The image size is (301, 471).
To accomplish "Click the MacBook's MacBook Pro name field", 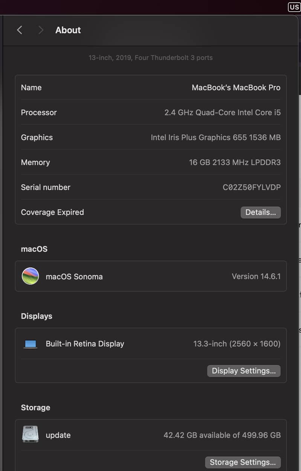I will (236, 88).
